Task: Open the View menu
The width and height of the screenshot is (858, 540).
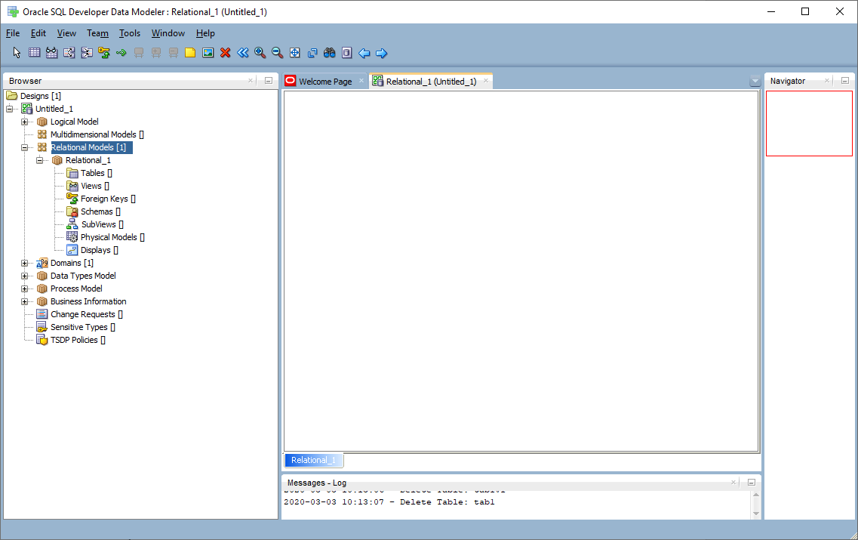Action: pos(66,33)
